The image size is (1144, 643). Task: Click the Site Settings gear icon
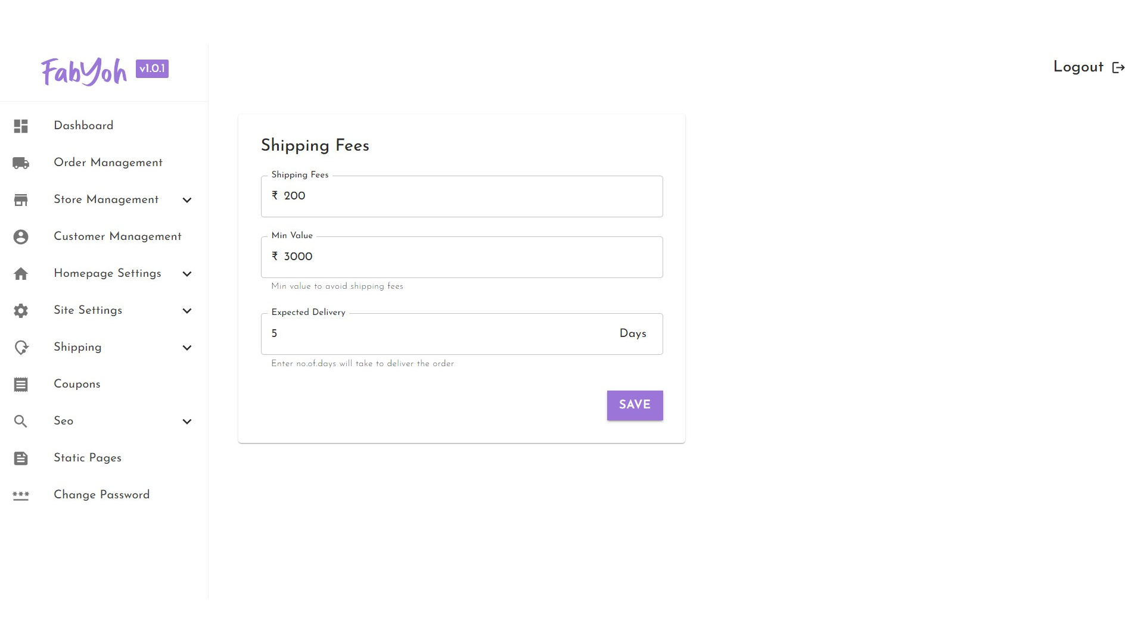point(21,311)
